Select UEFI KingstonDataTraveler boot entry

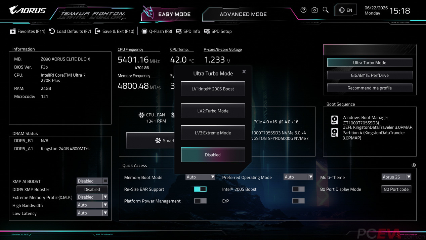pyautogui.click(x=378, y=132)
